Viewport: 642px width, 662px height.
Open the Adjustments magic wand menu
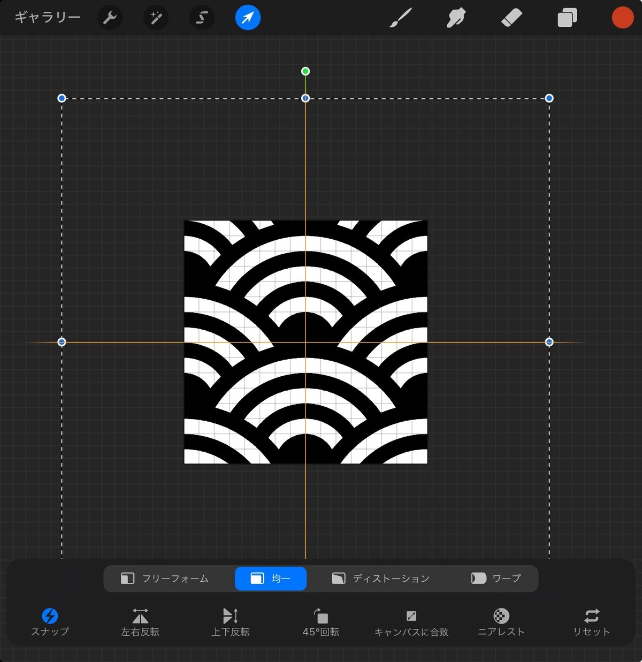156,18
